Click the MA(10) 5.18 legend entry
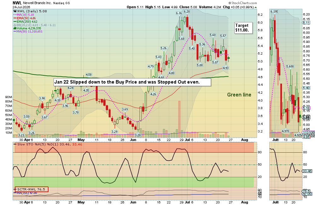 pyautogui.click(x=24, y=15)
